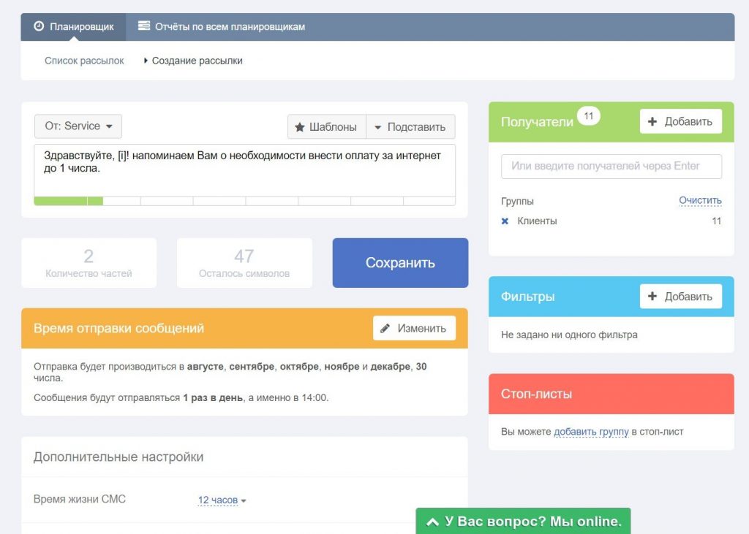
Task: Click the plus icon in Фильтры panel
Action: 652,297
